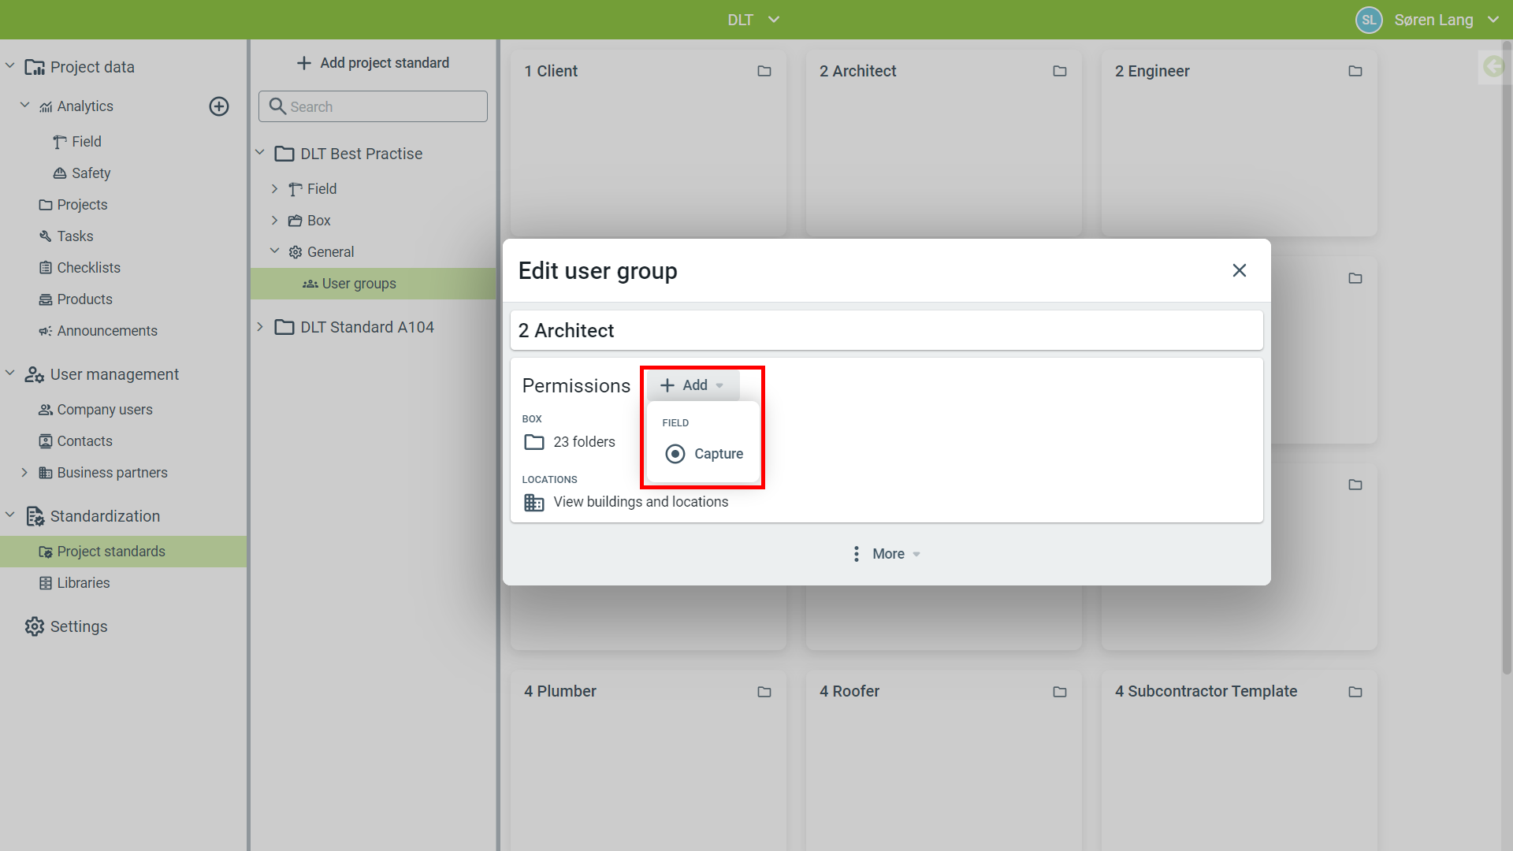
Task: Edit the 2 Architect name field
Action: point(886,331)
